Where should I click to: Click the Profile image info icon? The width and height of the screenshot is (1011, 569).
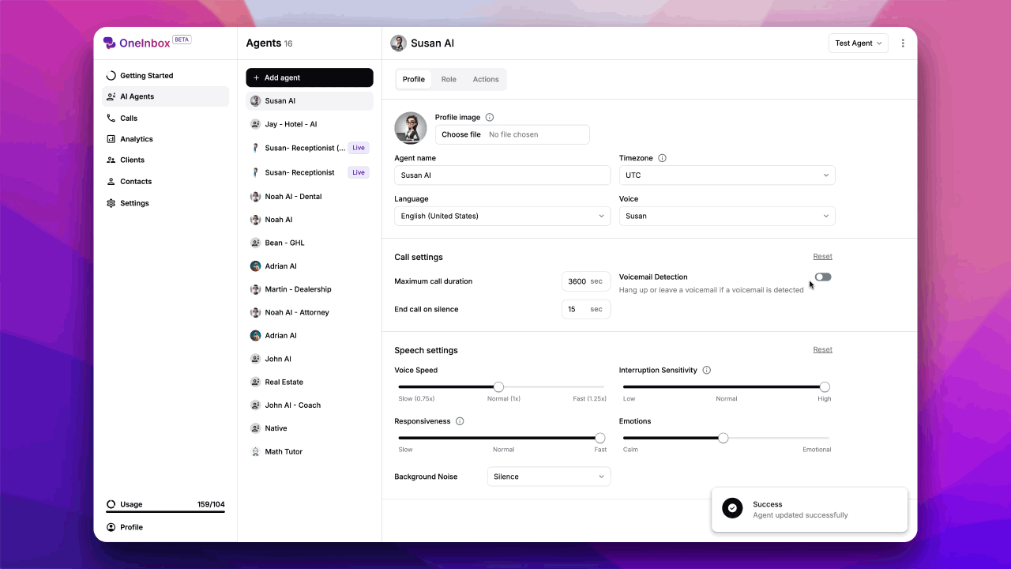click(490, 118)
